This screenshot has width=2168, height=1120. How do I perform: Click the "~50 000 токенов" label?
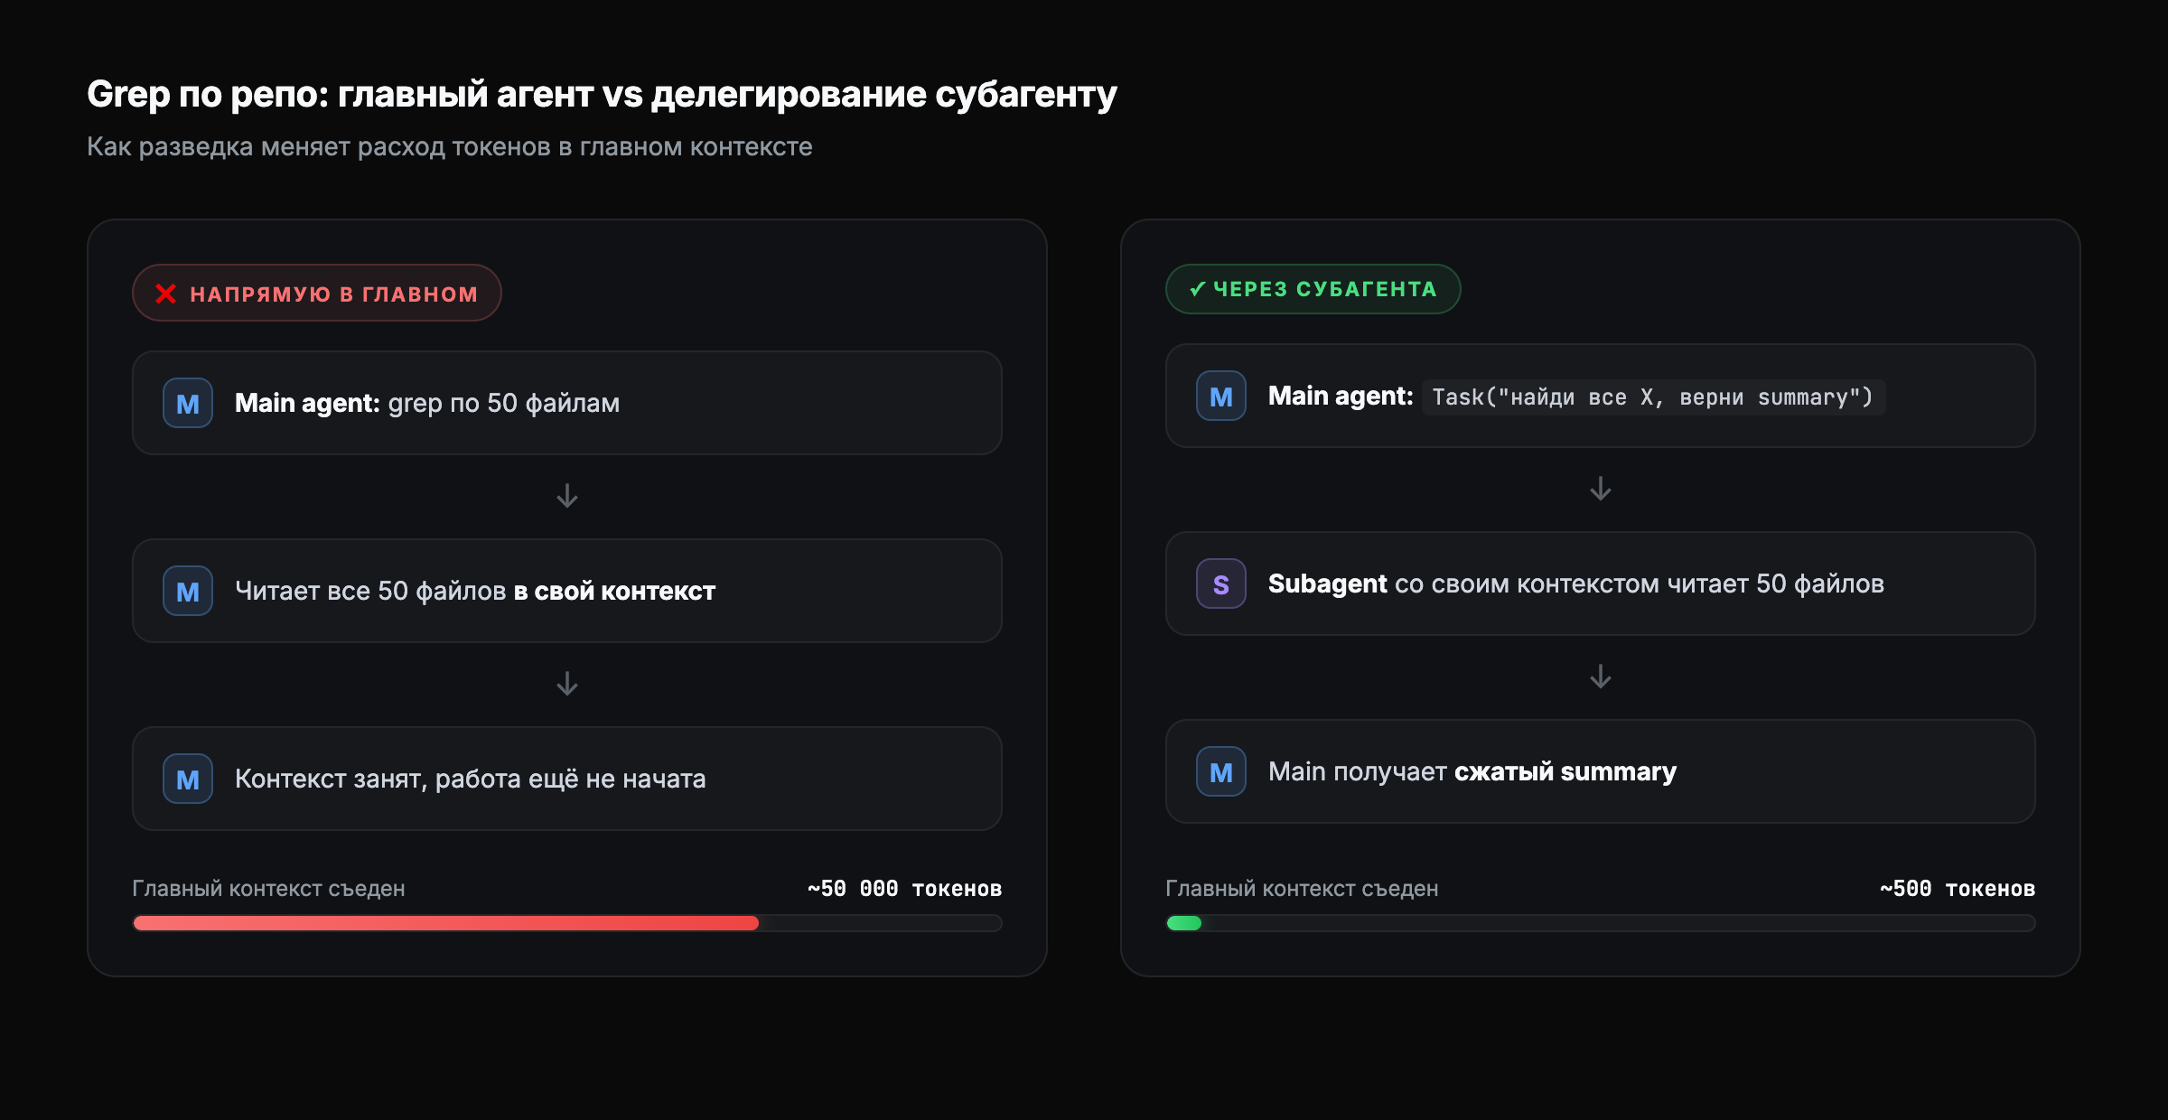tap(903, 888)
